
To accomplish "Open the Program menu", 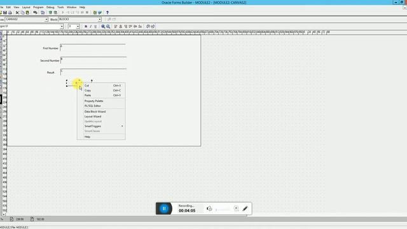I will 38,7.
